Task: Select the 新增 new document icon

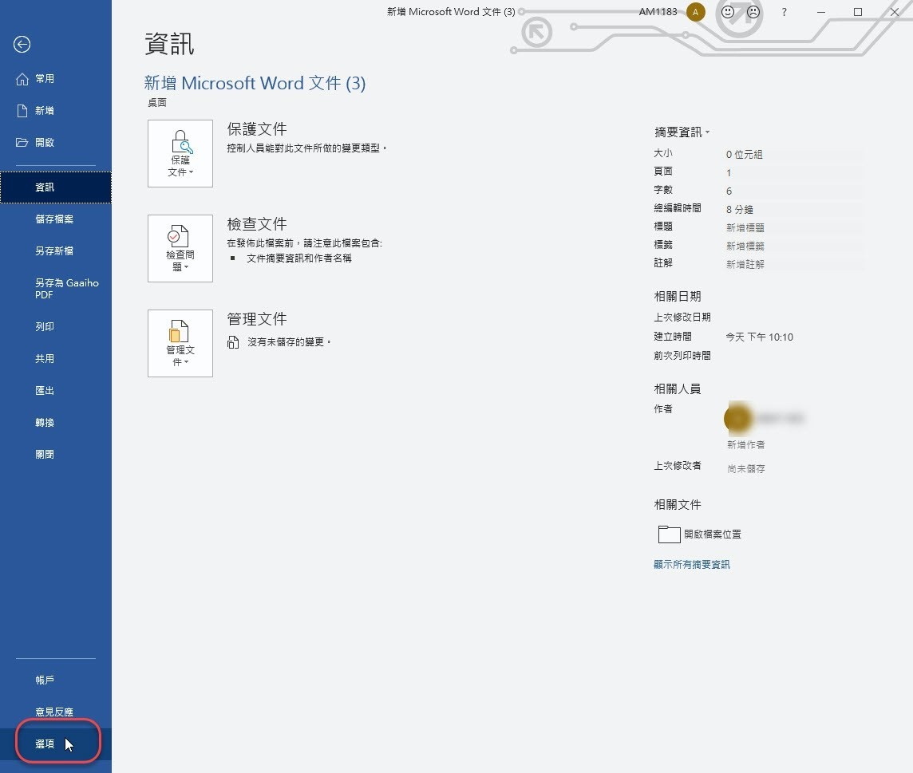Action: 22,111
